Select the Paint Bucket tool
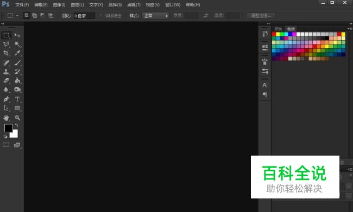 (17, 80)
